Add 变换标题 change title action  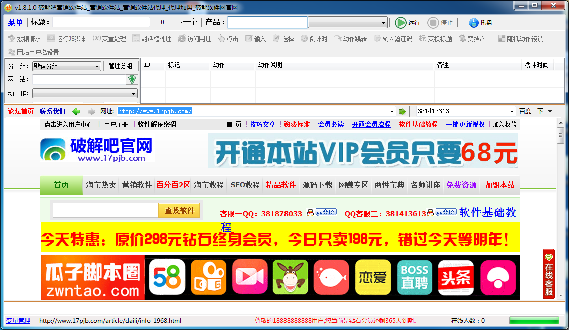[x=435, y=39]
